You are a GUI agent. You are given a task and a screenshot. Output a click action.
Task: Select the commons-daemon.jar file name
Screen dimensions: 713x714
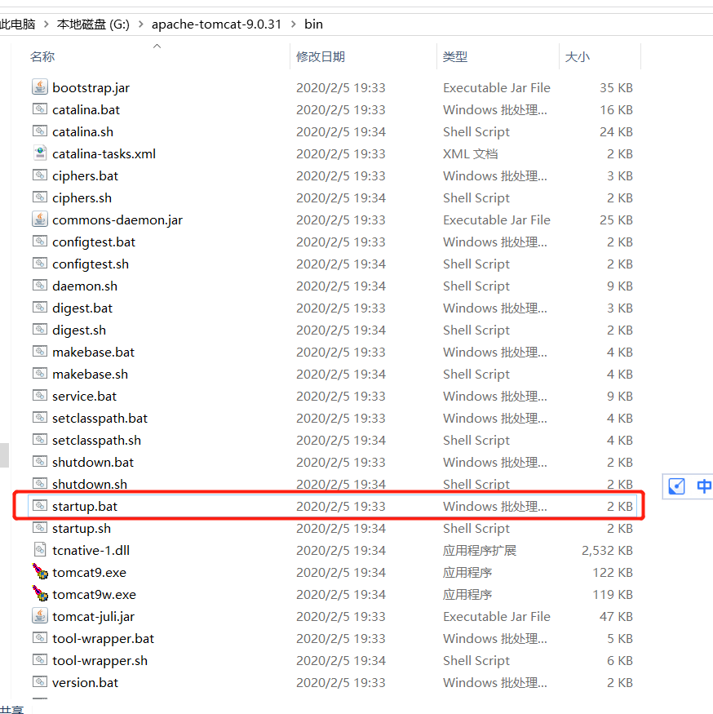pos(117,220)
